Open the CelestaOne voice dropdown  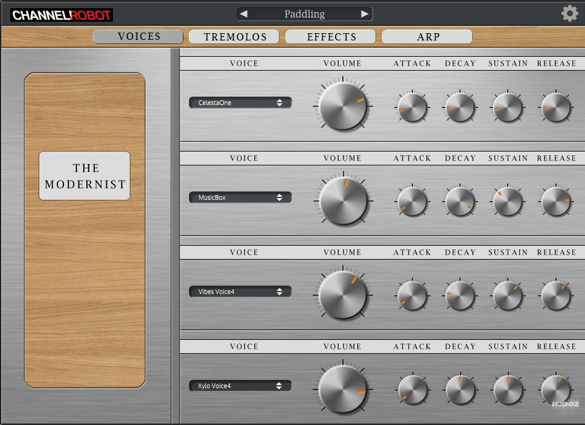pyautogui.click(x=240, y=103)
